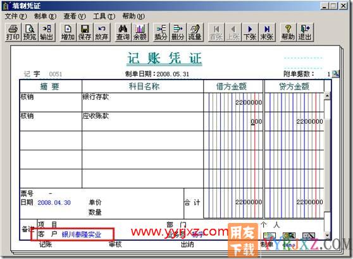Viewport: 353px width, 259px height.
Task: Click magnifier icon beside 附单据数
Action: pyautogui.click(x=335, y=73)
